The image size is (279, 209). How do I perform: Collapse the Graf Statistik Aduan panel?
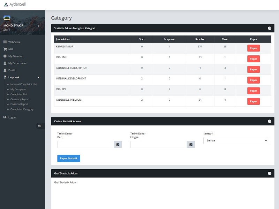[x=269, y=173]
